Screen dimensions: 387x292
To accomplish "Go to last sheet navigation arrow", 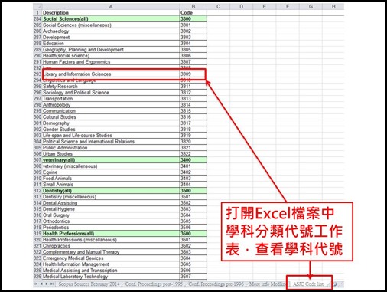I will tap(52, 284).
